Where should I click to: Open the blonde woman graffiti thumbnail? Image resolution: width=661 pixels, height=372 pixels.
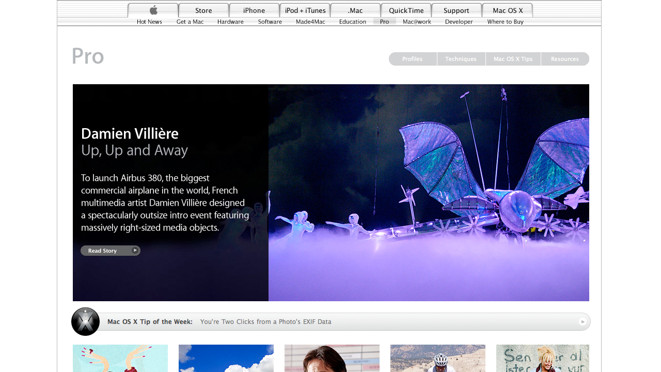543,358
